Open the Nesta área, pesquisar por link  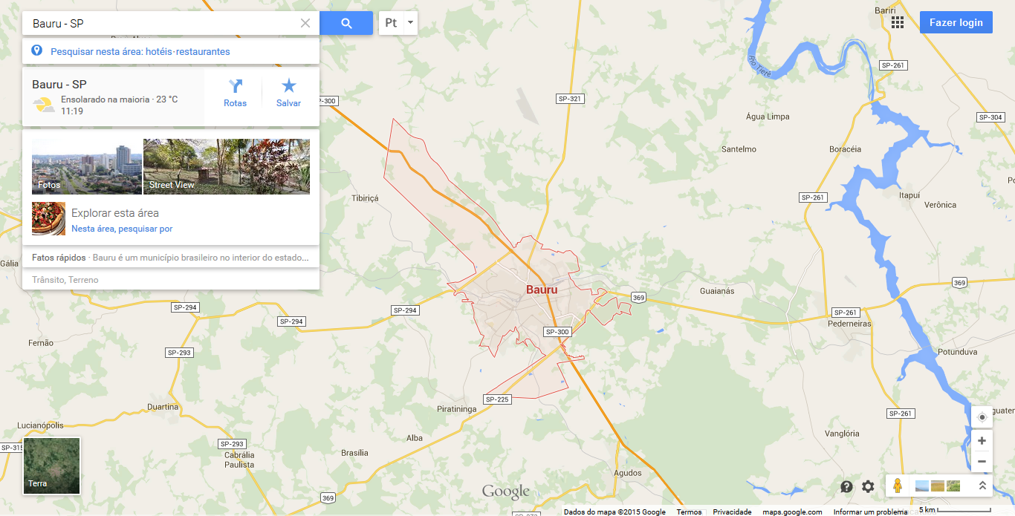point(122,229)
